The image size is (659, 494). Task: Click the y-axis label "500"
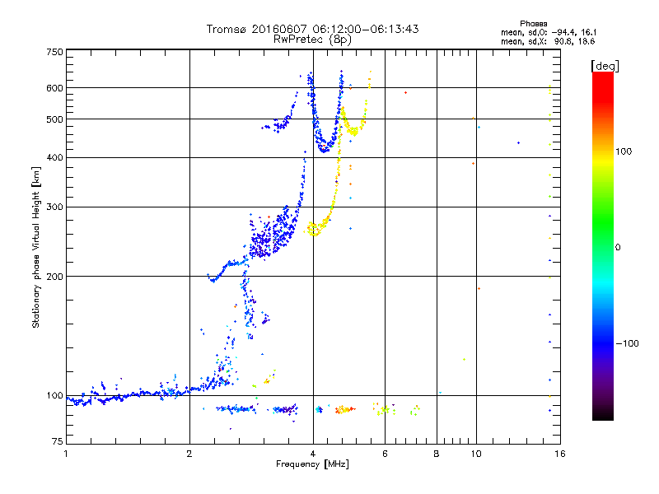click(54, 119)
